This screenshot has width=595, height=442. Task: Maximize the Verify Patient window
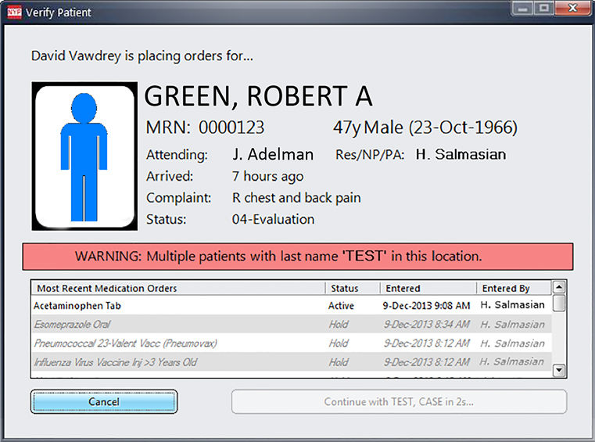click(x=544, y=9)
